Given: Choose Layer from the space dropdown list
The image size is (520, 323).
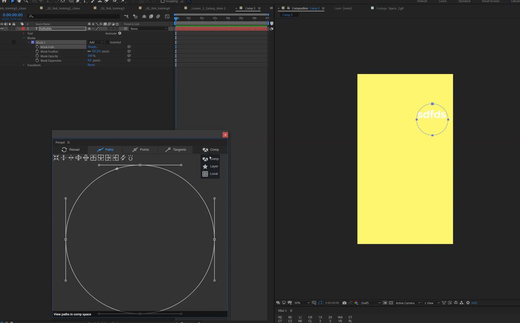Looking at the screenshot, I should tap(211, 166).
